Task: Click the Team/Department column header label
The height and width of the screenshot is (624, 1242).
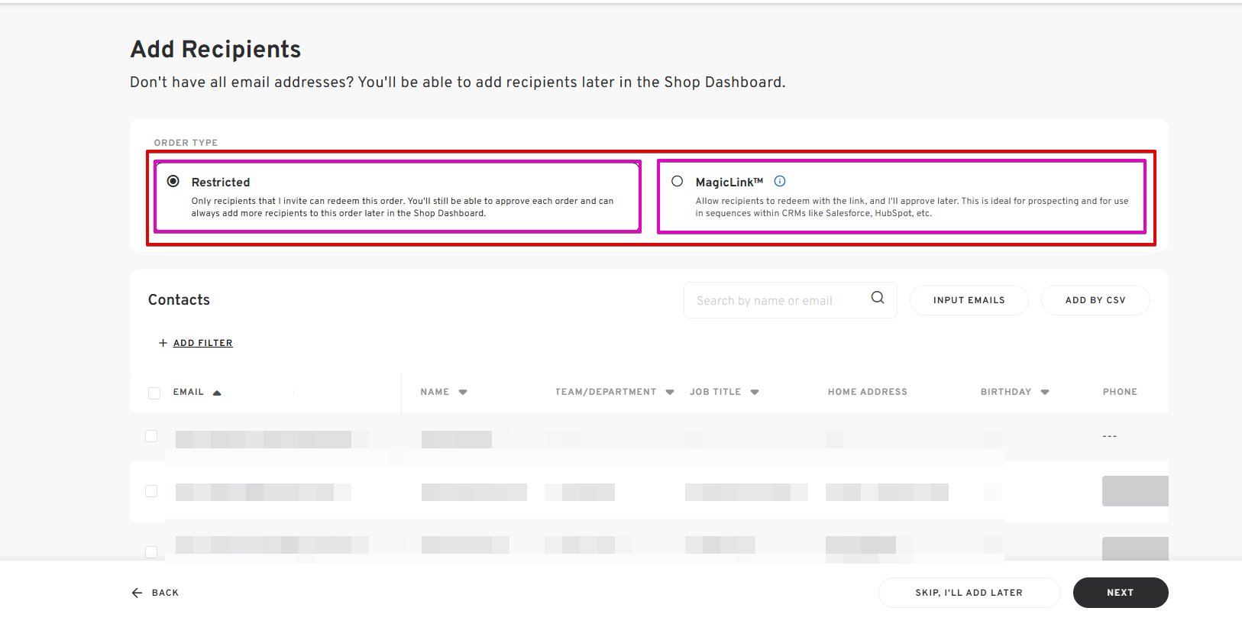Action: [x=606, y=392]
